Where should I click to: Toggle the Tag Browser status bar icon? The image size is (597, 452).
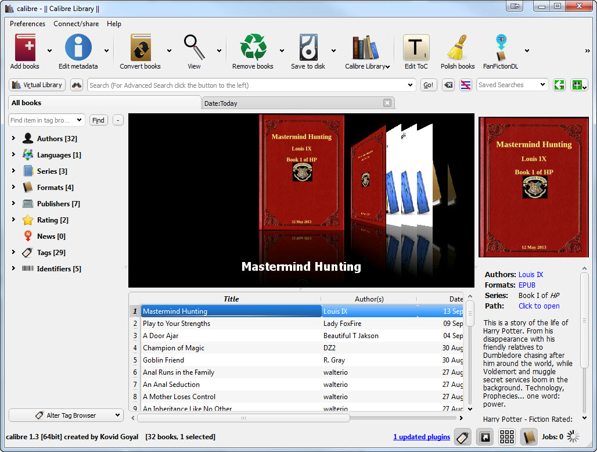click(x=463, y=437)
